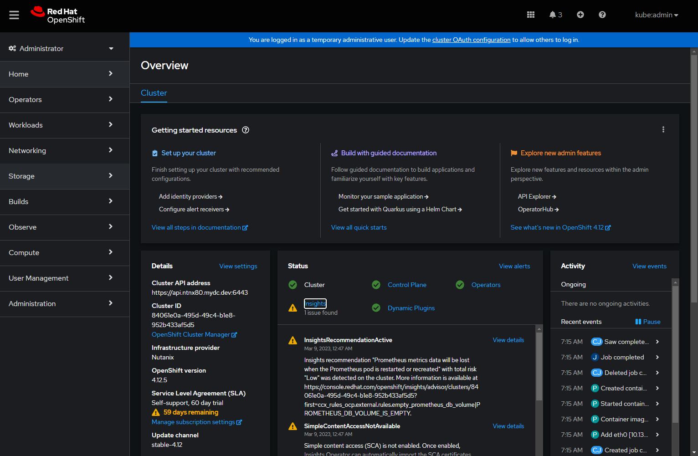Image resolution: width=698 pixels, height=456 pixels.
Task: Expand the Networking navigation section
Action: pyautogui.click(x=65, y=151)
